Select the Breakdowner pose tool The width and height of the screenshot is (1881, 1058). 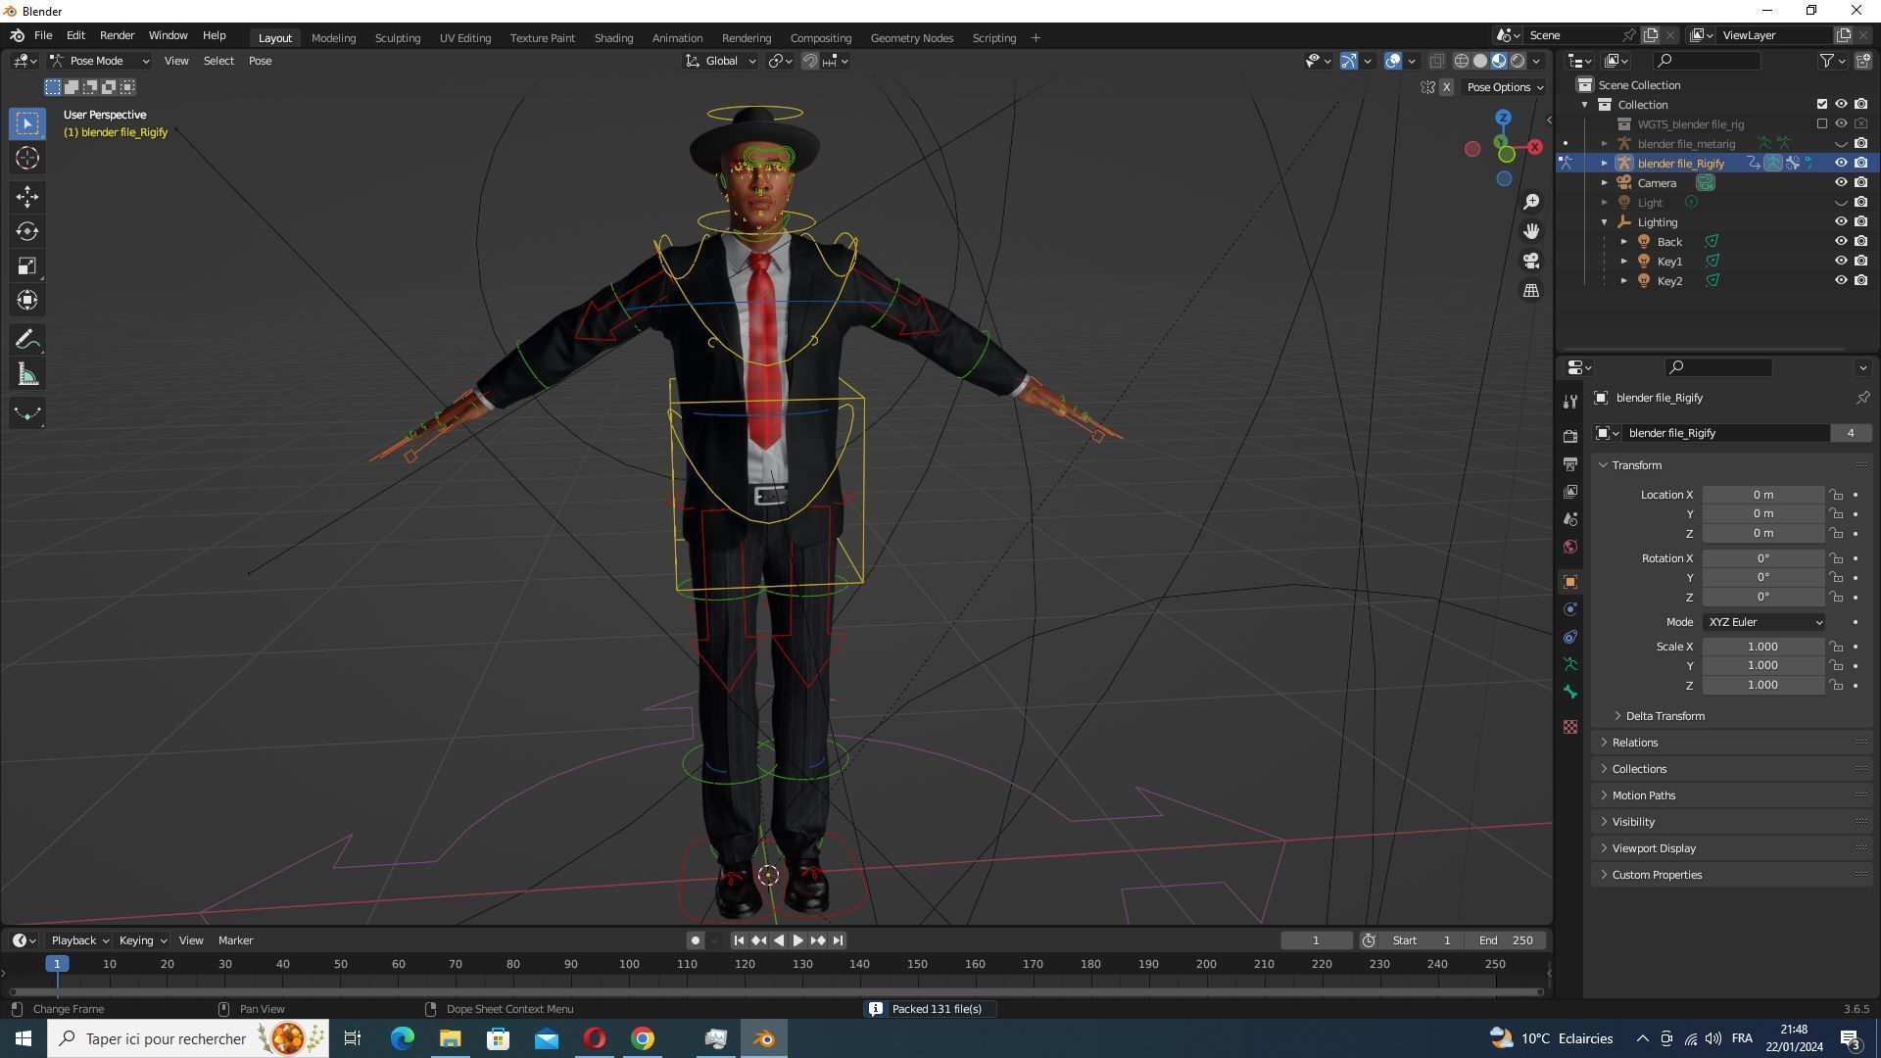pos(26,413)
